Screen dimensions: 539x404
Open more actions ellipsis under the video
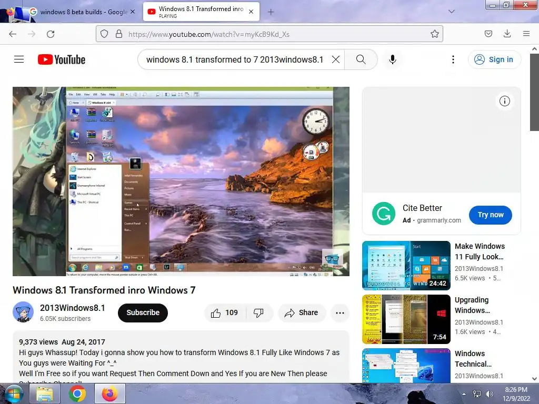tap(340, 312)
